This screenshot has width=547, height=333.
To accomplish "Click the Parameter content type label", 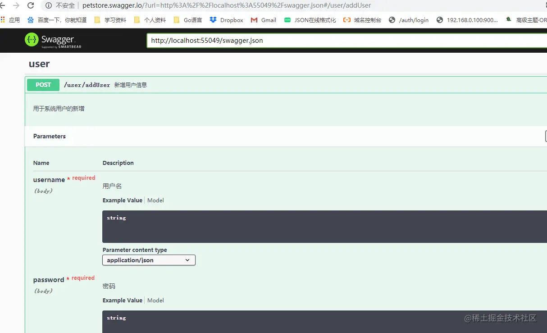I will pyautogui.click(x=135, y=250).
